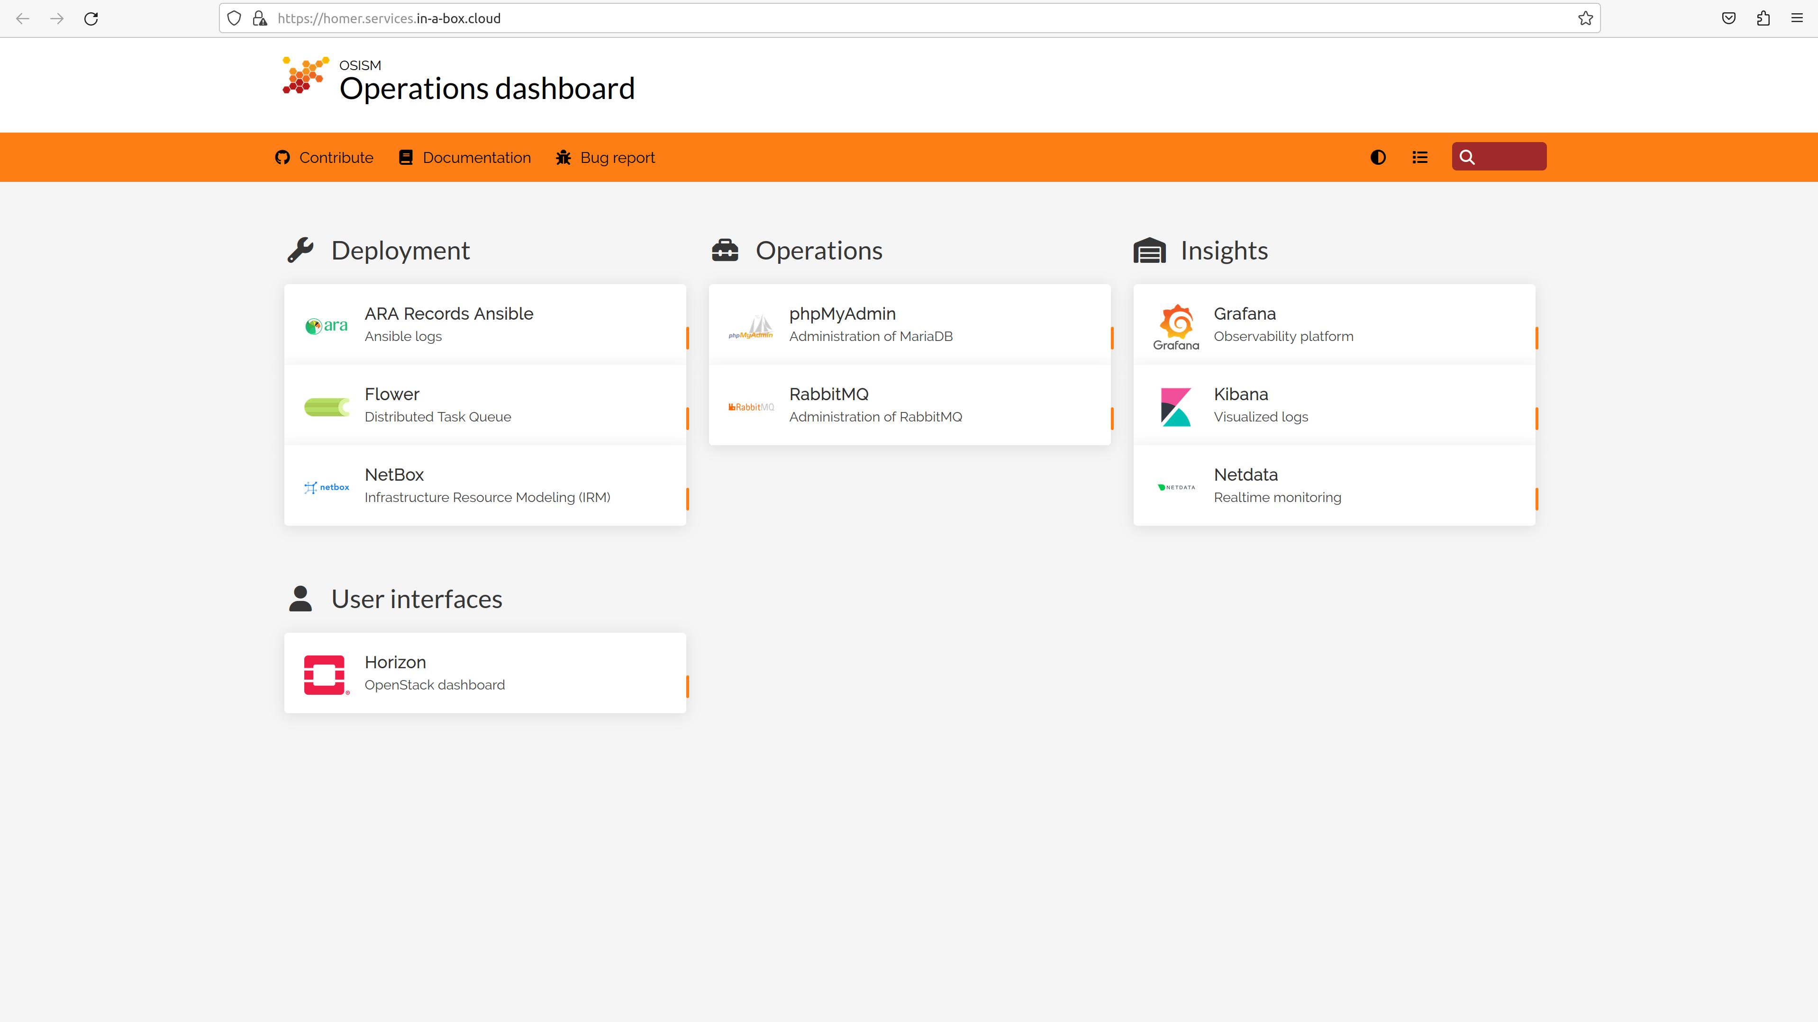Viewport: 1818px width, 1022px height.
Task: Click the phpMyAdmin sailboat logo
Action: 751,327
